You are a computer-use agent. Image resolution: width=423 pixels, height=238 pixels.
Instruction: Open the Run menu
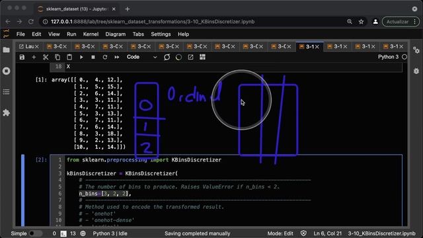(71, 34)
